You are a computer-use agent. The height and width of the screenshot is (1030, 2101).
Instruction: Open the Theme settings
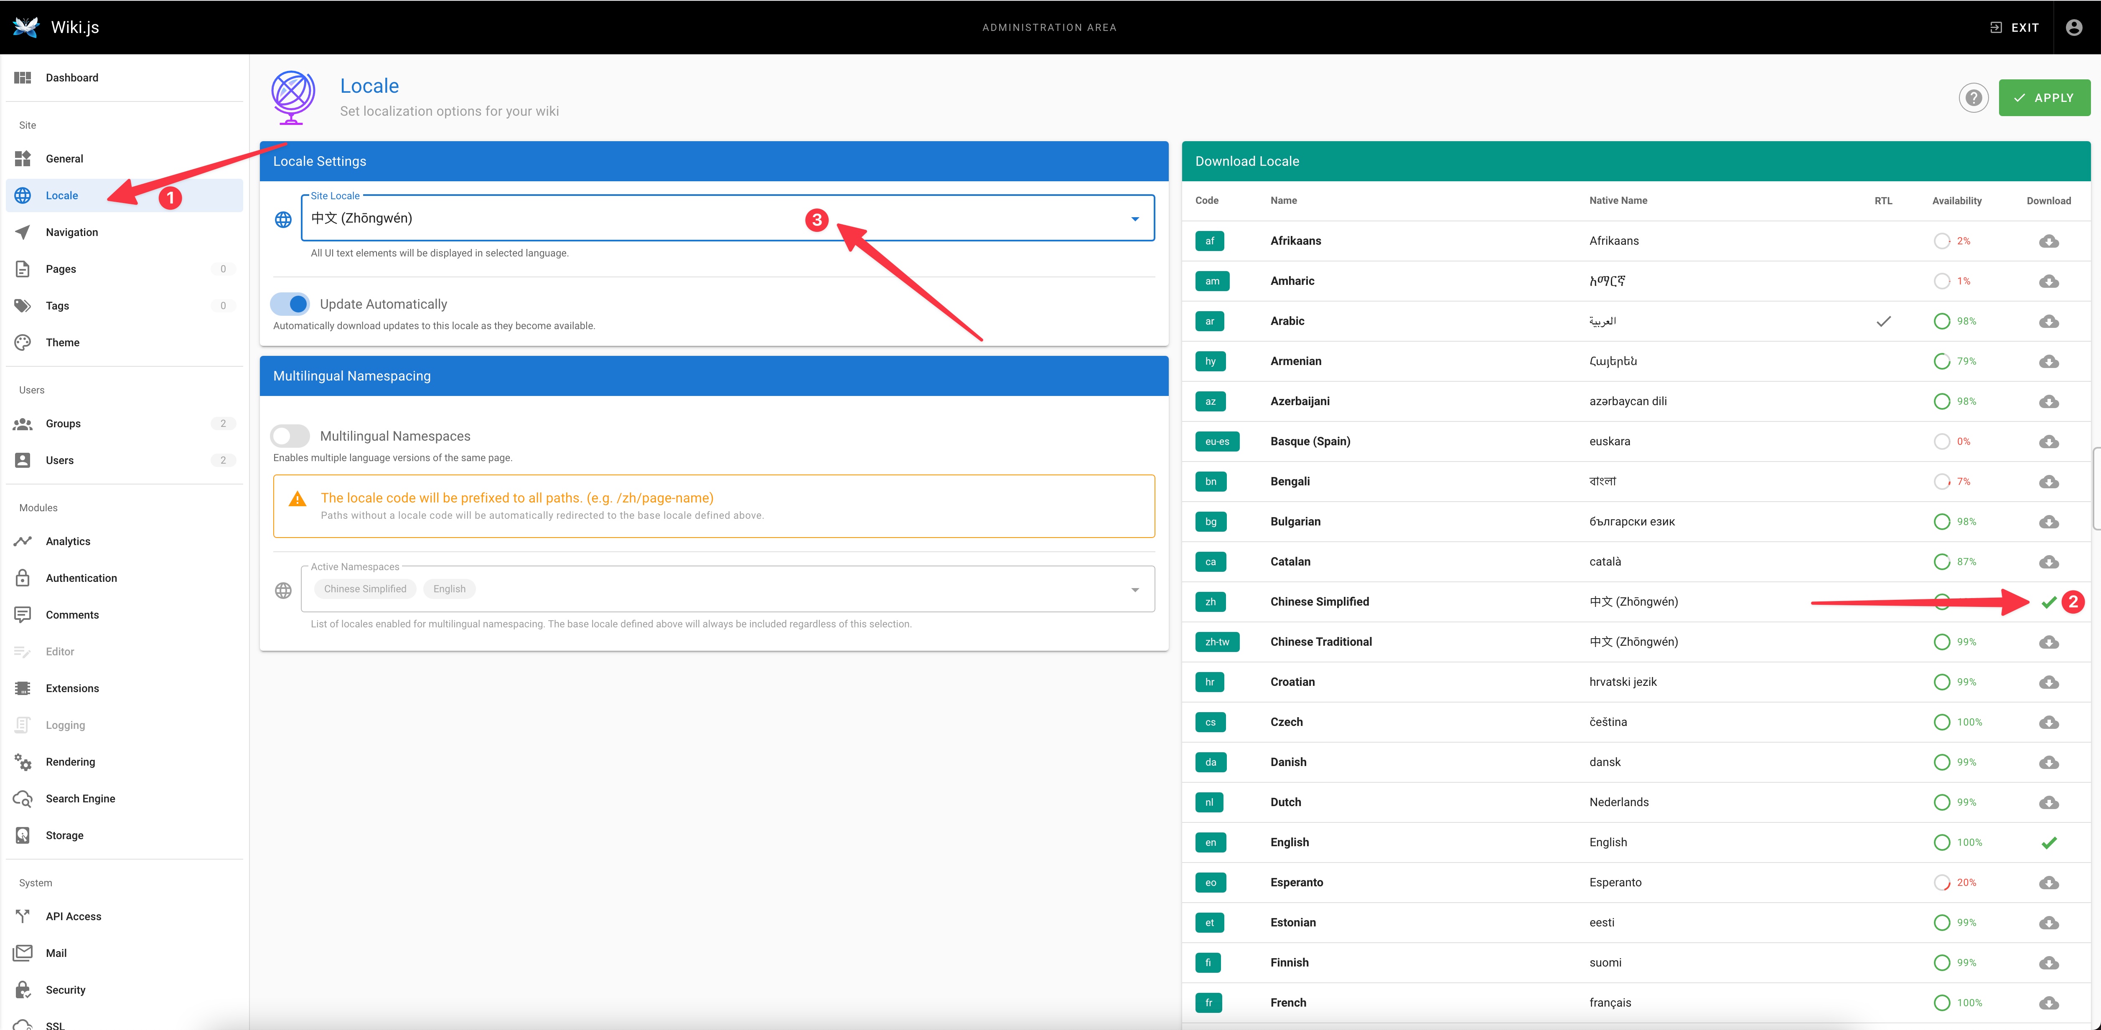click(x=124, y=342)
